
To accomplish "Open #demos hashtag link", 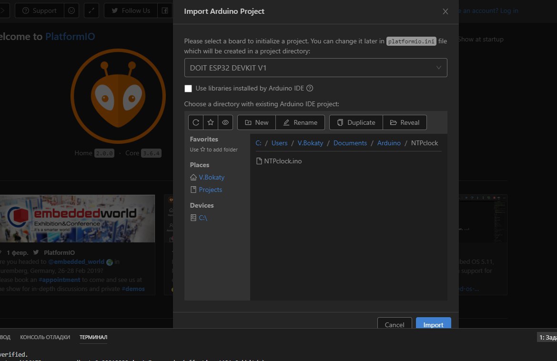I will click(x=133, y=289).
